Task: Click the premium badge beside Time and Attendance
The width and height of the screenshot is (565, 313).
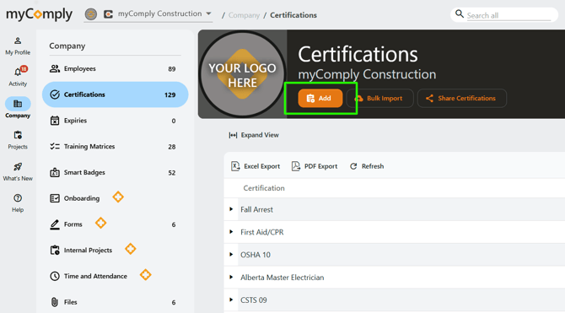Action: click(145, 275)
